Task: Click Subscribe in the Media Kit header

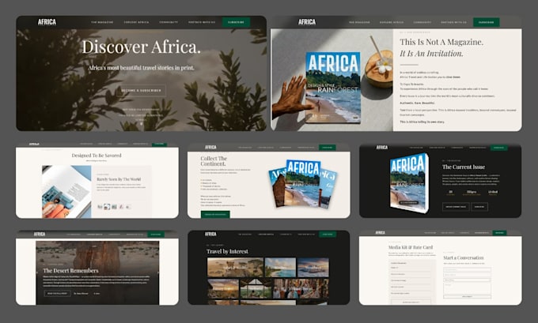Action: click(499, 233)
